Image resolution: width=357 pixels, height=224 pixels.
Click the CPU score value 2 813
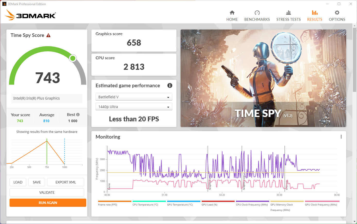coord(134,67)
